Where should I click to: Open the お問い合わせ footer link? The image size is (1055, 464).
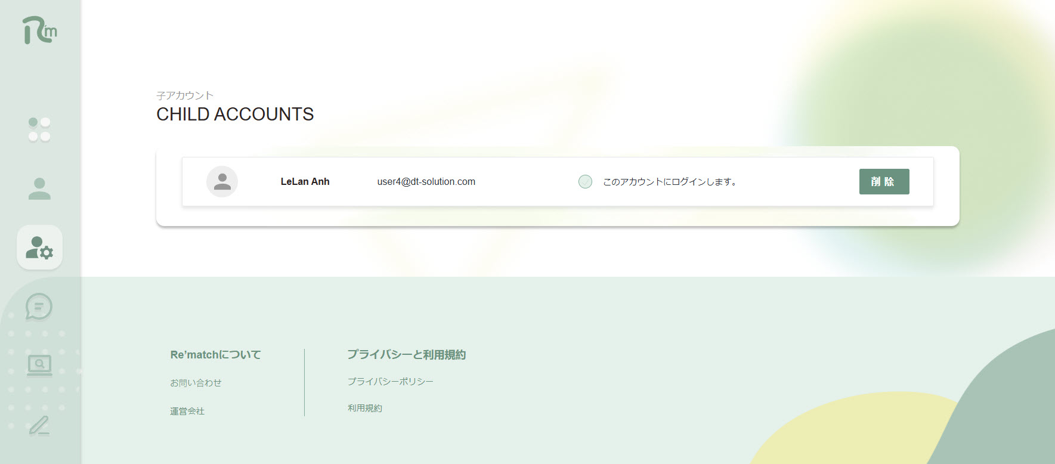[x=196, y=383]
